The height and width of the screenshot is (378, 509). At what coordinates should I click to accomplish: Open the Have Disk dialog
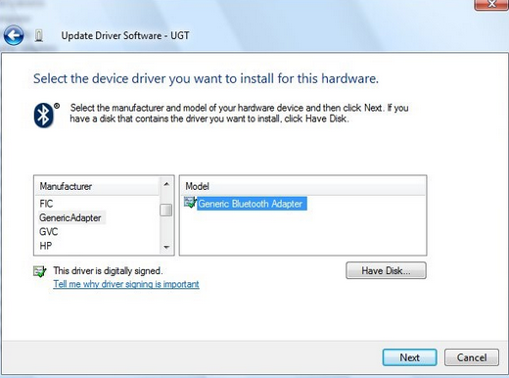386,270
